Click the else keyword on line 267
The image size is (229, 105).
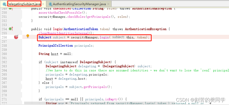46,83
